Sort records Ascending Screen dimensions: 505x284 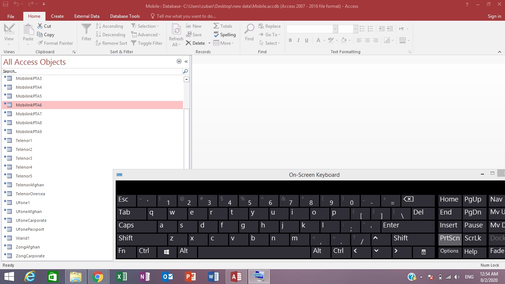(x=109, y=26)
